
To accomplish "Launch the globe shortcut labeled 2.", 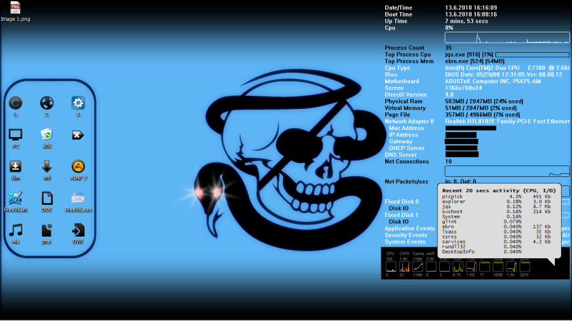I will (47, 103).
